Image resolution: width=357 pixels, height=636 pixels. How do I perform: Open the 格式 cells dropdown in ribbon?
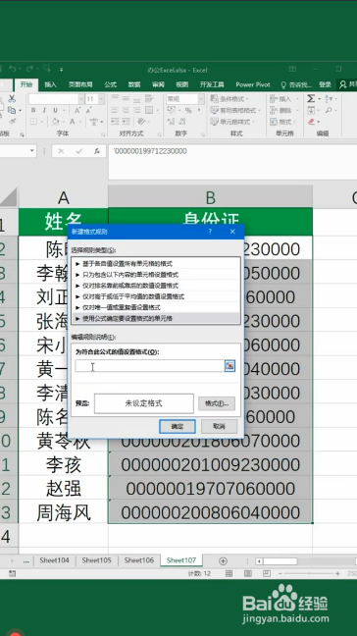(x=282, y=122)
